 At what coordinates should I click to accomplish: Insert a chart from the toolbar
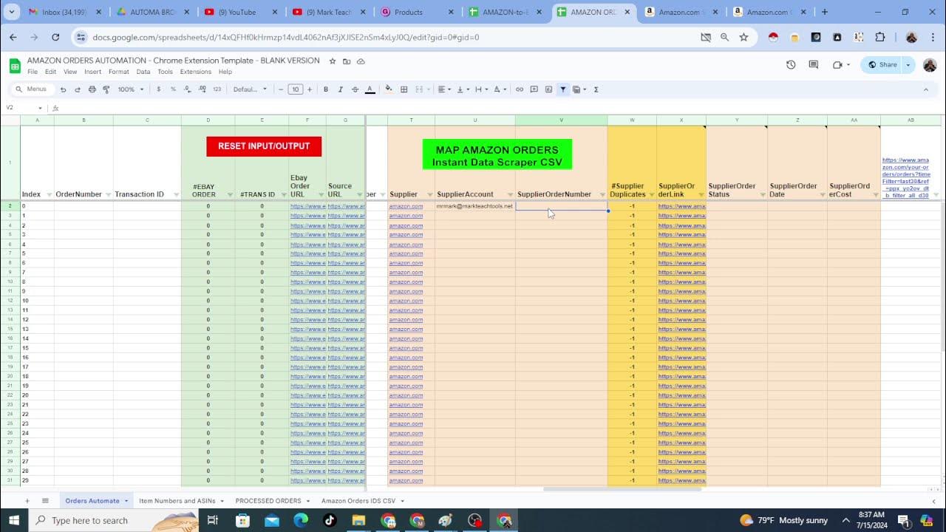[x=547, y=89]
